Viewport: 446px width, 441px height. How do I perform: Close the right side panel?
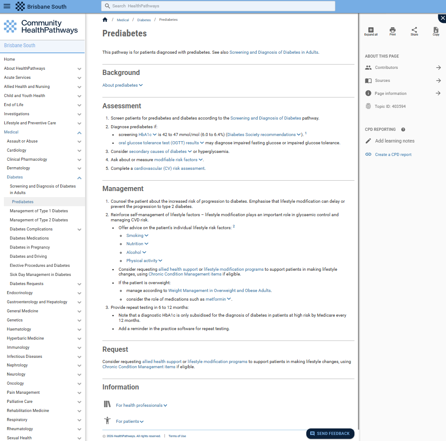click(442, 18)
